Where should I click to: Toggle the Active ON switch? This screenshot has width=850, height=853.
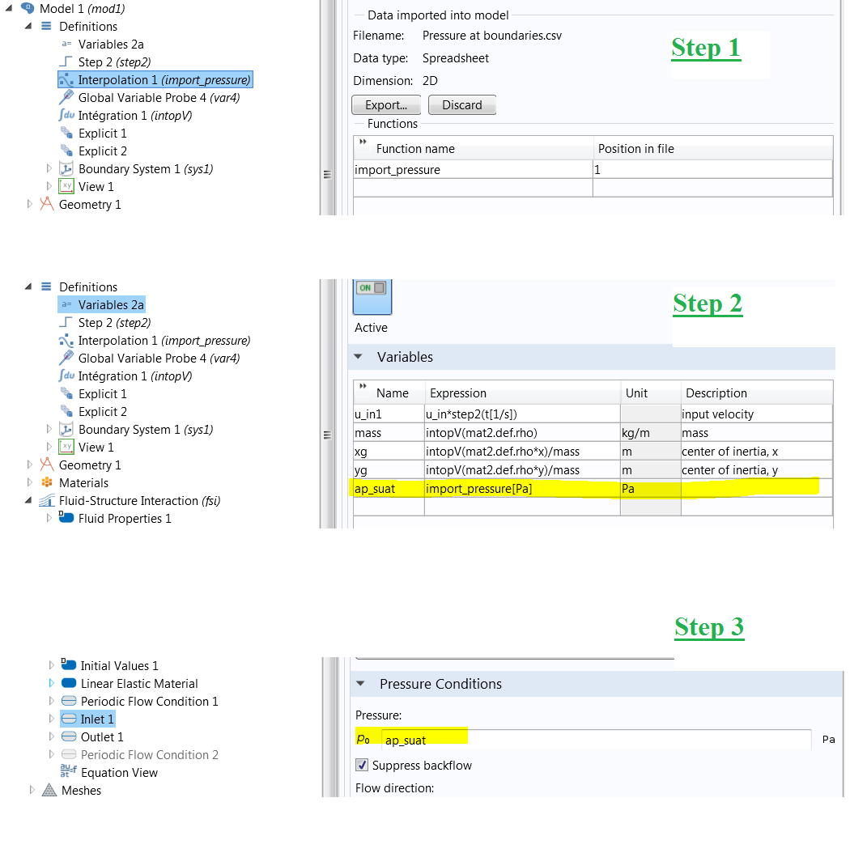(372, 288)
